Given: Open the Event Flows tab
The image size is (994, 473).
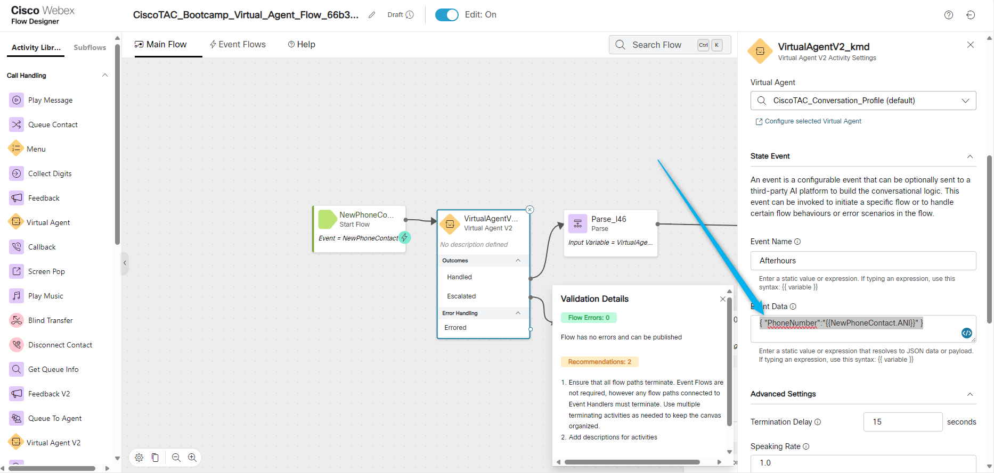Looking at the screenshot, I should point(238,45).
